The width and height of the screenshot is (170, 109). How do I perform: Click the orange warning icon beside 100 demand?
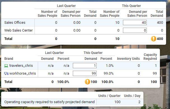point(87,82)
